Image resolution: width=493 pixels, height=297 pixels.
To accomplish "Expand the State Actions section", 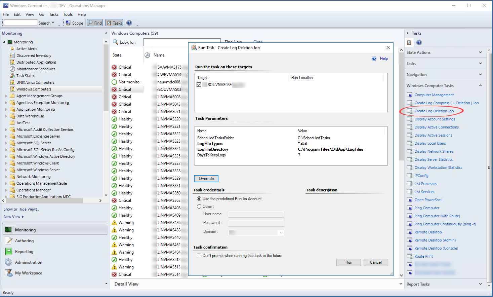I will coord(480,52).
